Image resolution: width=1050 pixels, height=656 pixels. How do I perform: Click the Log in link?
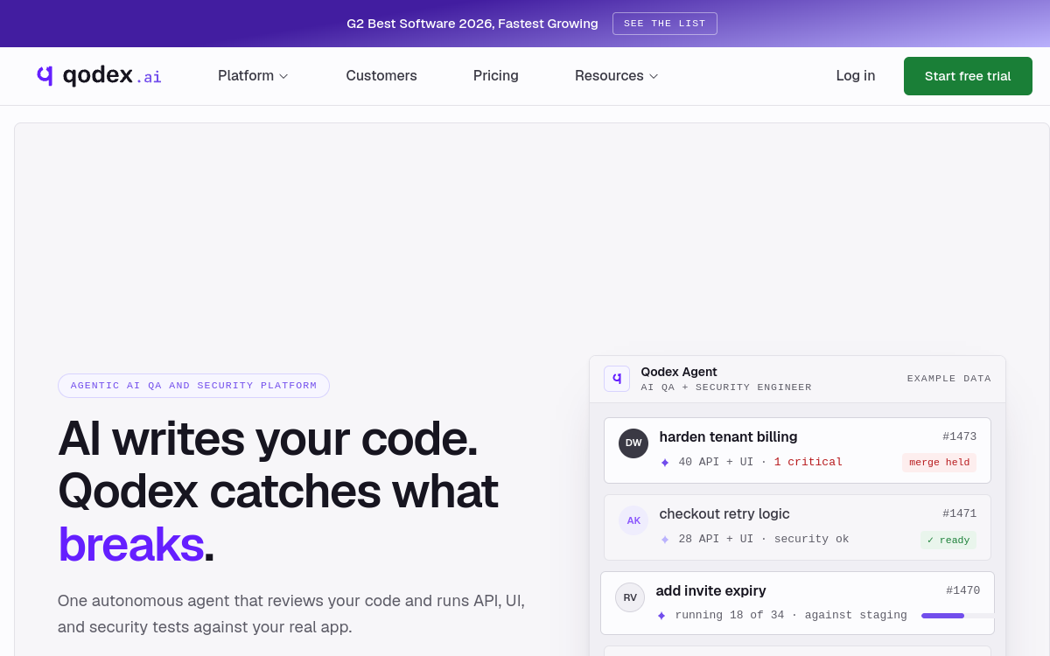pos(856,76)
